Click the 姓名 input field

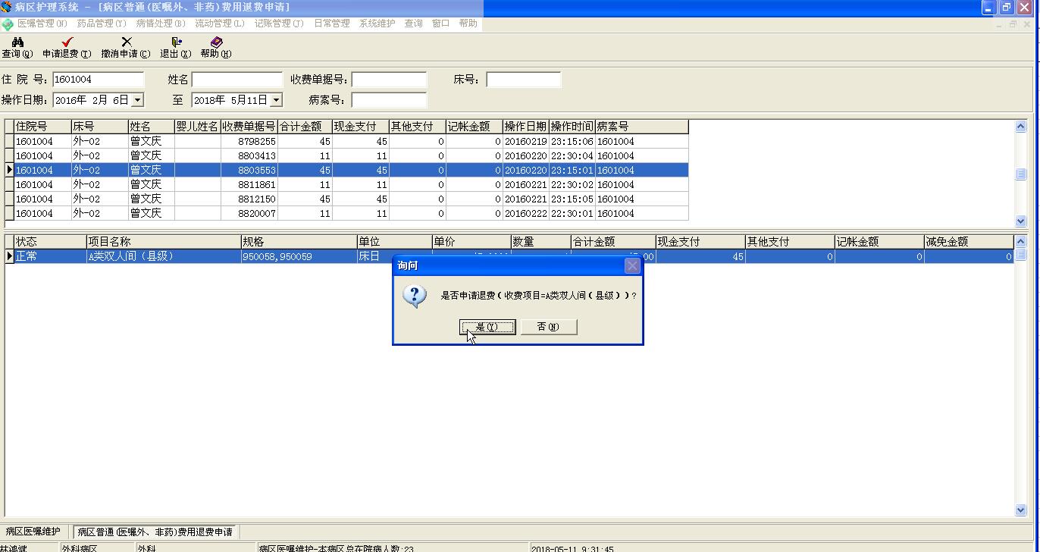pyautogui.click(x=237, y=80)
